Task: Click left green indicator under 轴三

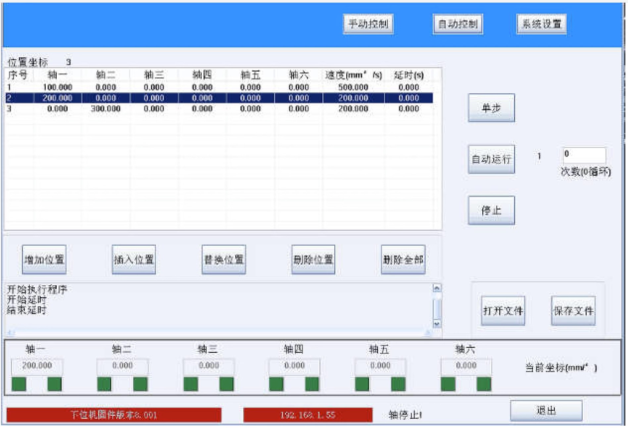Action: [191, 384]
